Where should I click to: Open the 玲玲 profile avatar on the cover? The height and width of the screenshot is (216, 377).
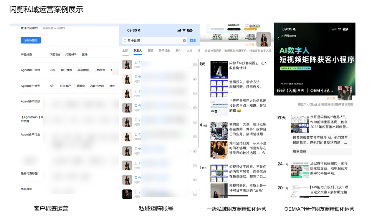pos(345,93)
